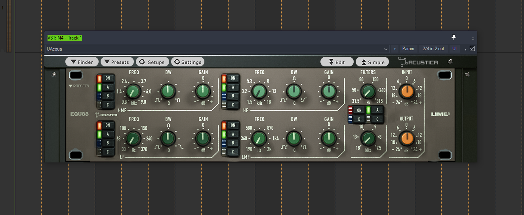Toggle the Filters ON switch

click(359, 110)
